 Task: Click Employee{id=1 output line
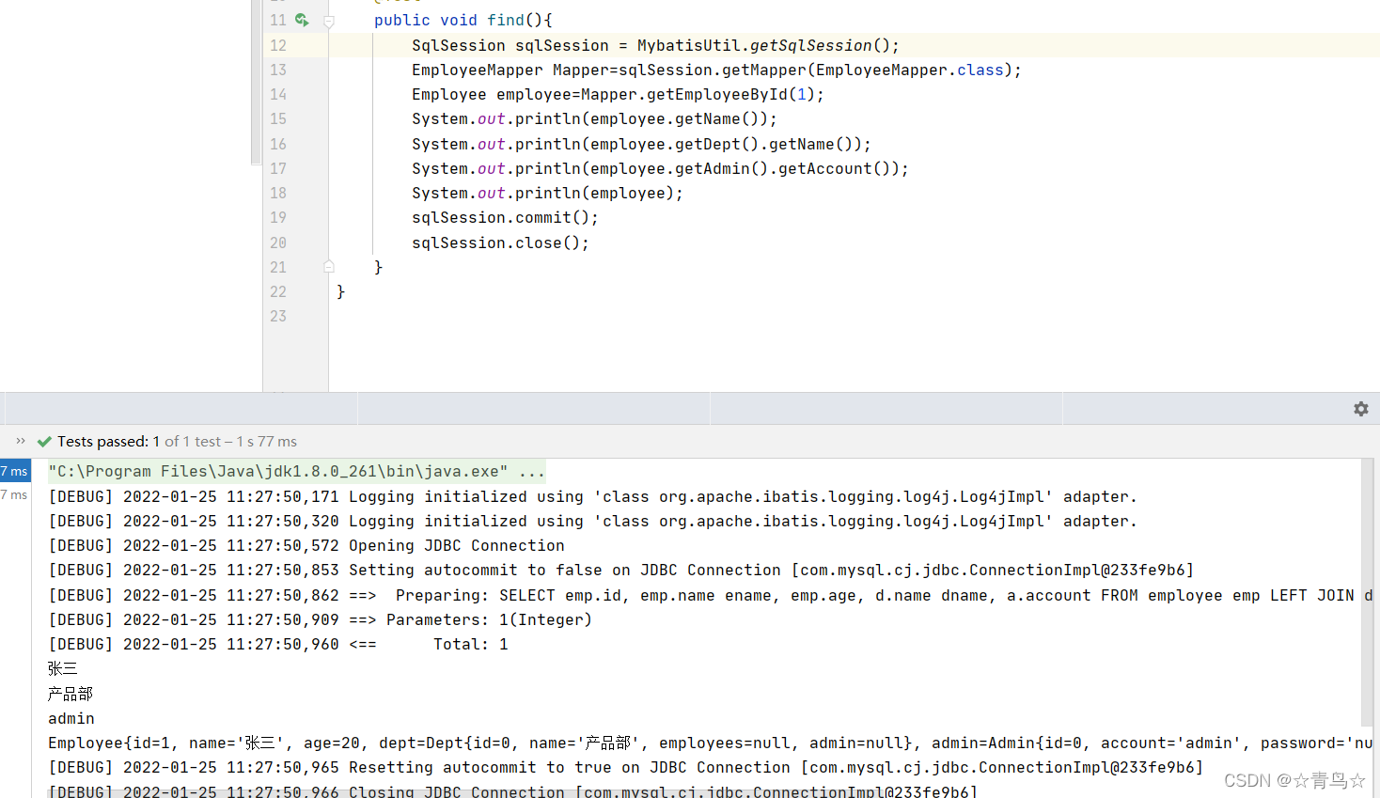coord(710,743)
